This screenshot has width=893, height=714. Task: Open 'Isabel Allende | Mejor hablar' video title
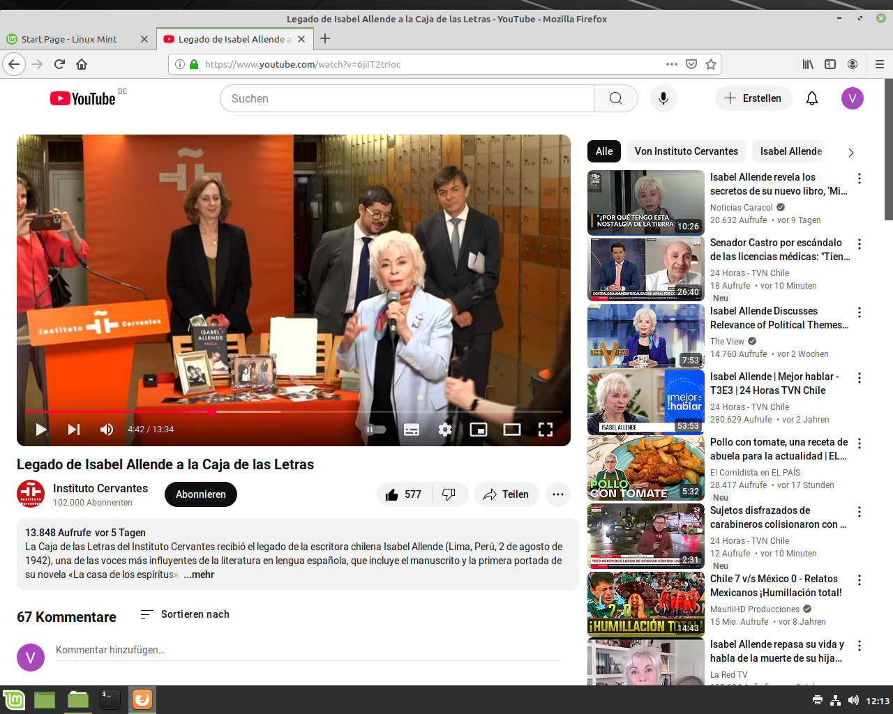tap(774, 383)
